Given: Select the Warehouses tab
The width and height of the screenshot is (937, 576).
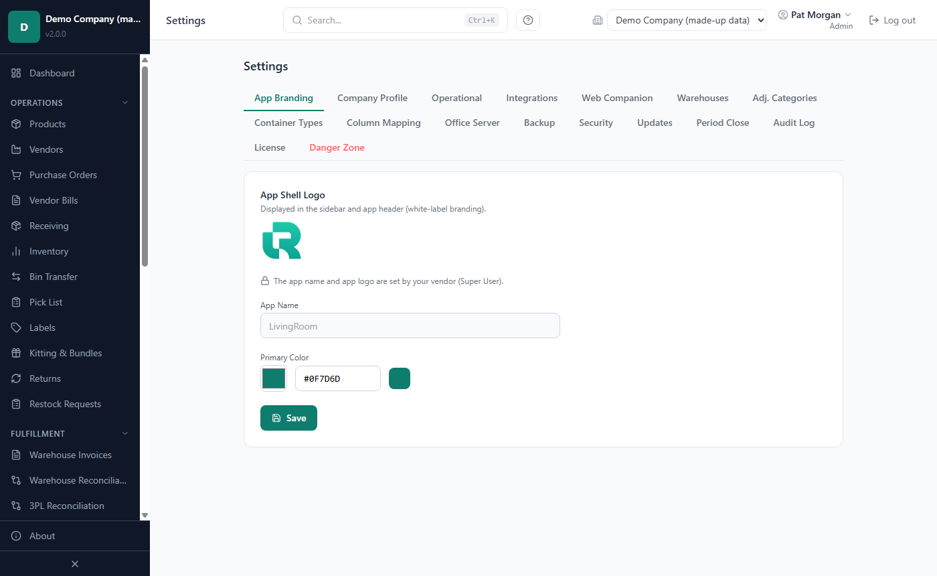Looking at the screenshot, I should pyautogui.click(x=703, y=98).
